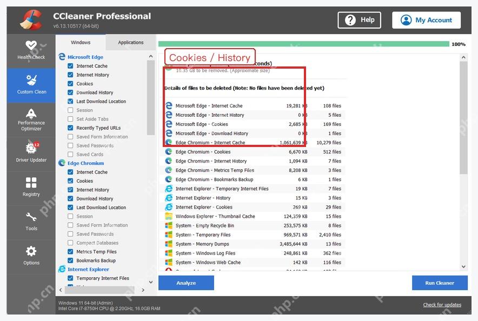Click the 'Edge Chromium - Metrics Temp Files' row text
The height and width of the screenshot is (321, 478).
[x=215, y=170]
